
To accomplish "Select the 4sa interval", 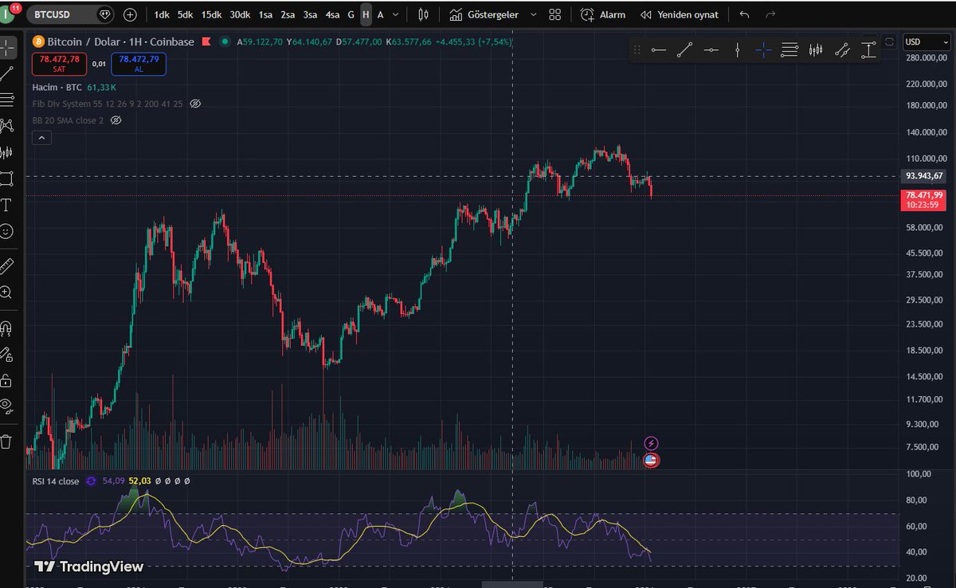I will pyautogui.click(x=332, y=14).
